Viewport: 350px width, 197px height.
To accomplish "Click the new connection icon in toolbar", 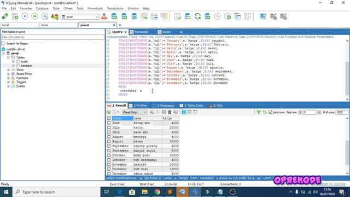I will [x=5, y=16].
